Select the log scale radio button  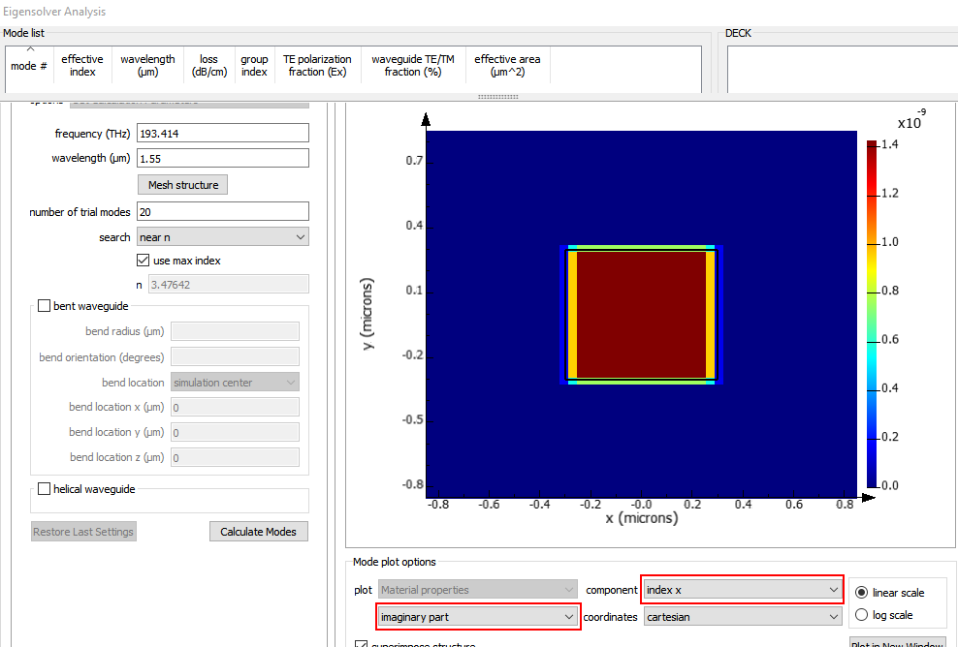click(x=859, y=615)
